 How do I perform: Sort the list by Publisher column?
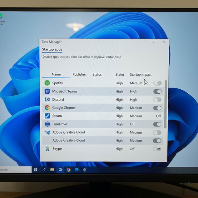click(x=79, y=74)
